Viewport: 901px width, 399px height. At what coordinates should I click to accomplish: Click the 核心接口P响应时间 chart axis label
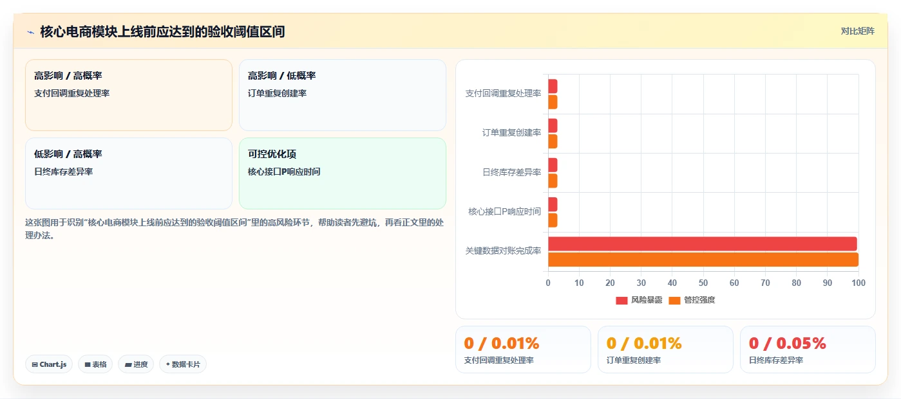pyautogui.click(x=505, y=211)
